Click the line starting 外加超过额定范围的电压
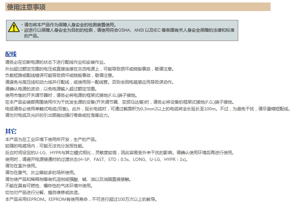The width and height of the screenshot is (292, 204). coord(90,69)
